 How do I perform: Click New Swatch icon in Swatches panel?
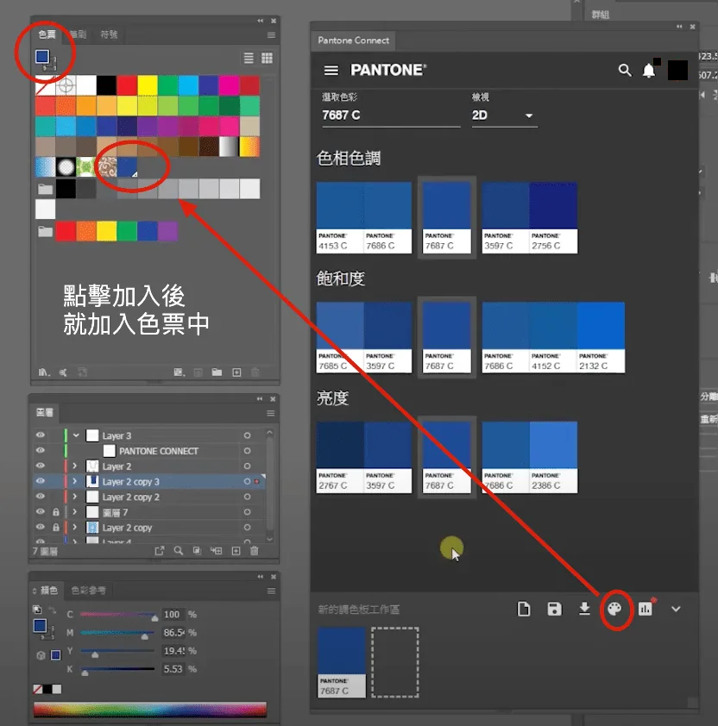[236, 372]
